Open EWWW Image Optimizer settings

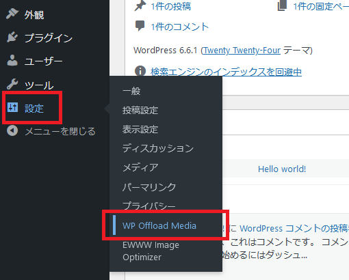point(151,251)
